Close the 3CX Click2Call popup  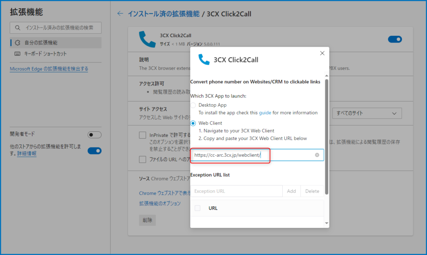pos(322,53)
